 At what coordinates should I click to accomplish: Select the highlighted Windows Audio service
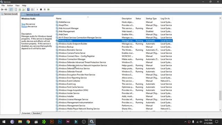pyautogui.click(x=114, y=41)
